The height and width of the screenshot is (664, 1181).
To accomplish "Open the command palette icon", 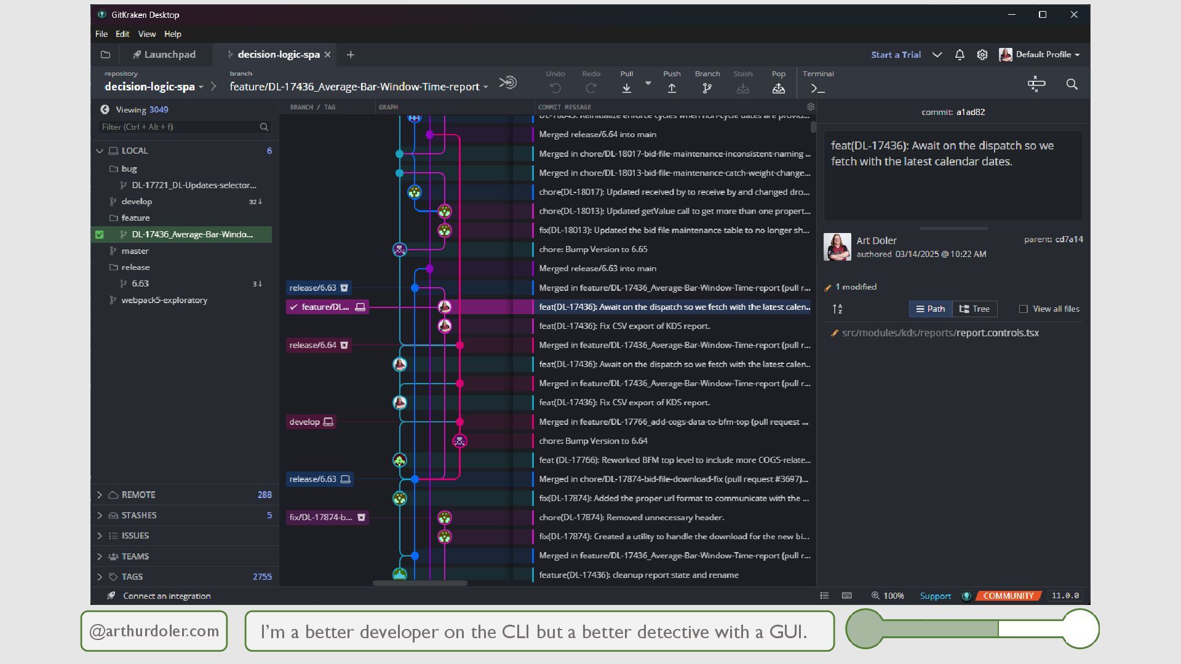I will [x=1036, y=84].
